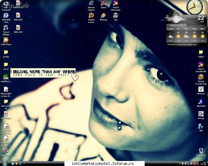
Task: Launch DAEMON Tools from the desktop
Action: (x=6, y=18)
